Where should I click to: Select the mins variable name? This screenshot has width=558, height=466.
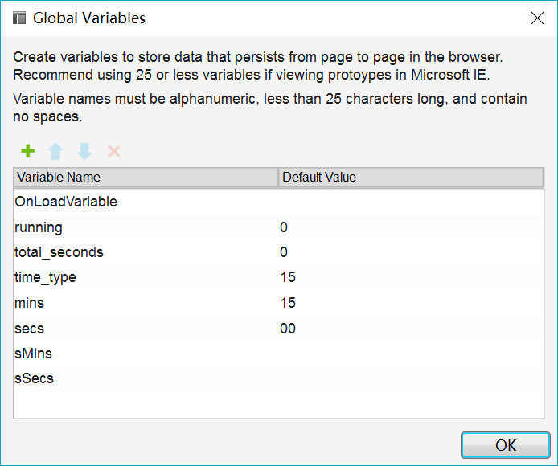click(29, 303)
